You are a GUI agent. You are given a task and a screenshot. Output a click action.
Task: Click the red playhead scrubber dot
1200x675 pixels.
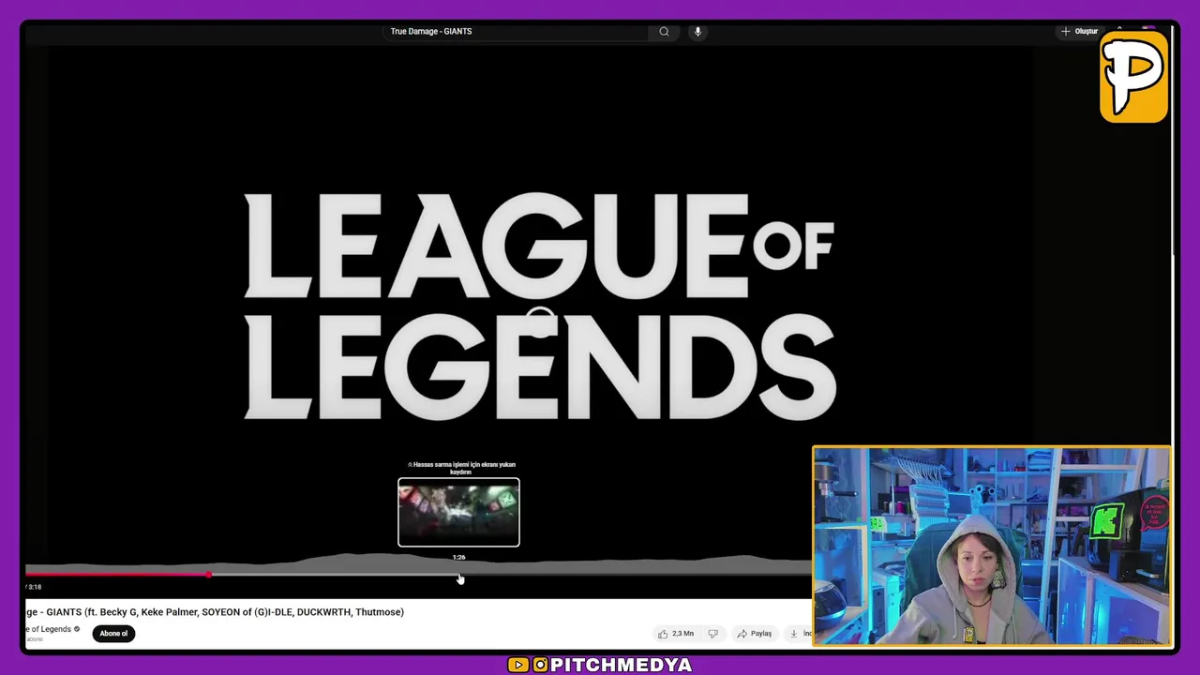pyautogui.click(x=209, y=574)
